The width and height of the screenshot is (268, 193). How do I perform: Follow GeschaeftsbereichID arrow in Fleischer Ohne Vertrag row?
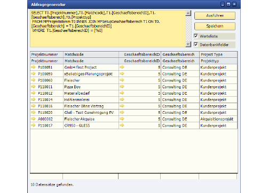(122, 106)
